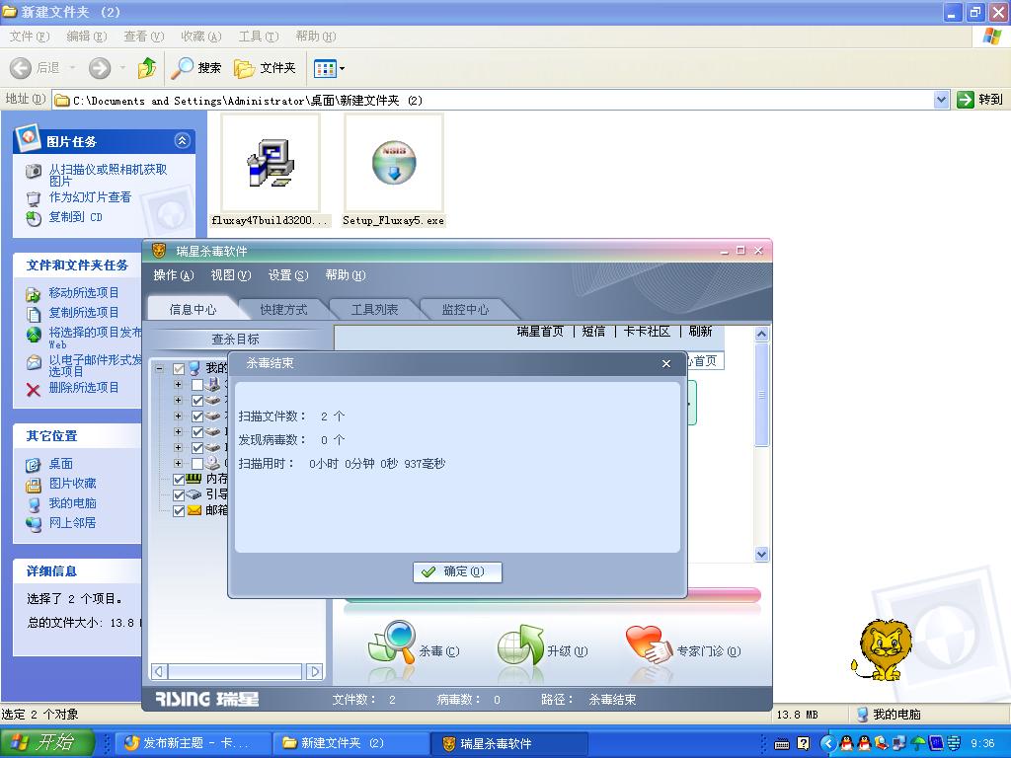Collapse the scan target root tree node
The width and height of the screenshot is (1011, 758).
click(x=159, y=369)
